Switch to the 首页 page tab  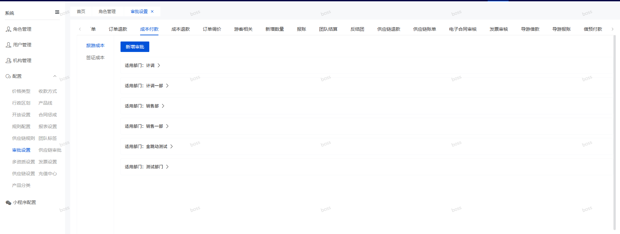point(81,11)
